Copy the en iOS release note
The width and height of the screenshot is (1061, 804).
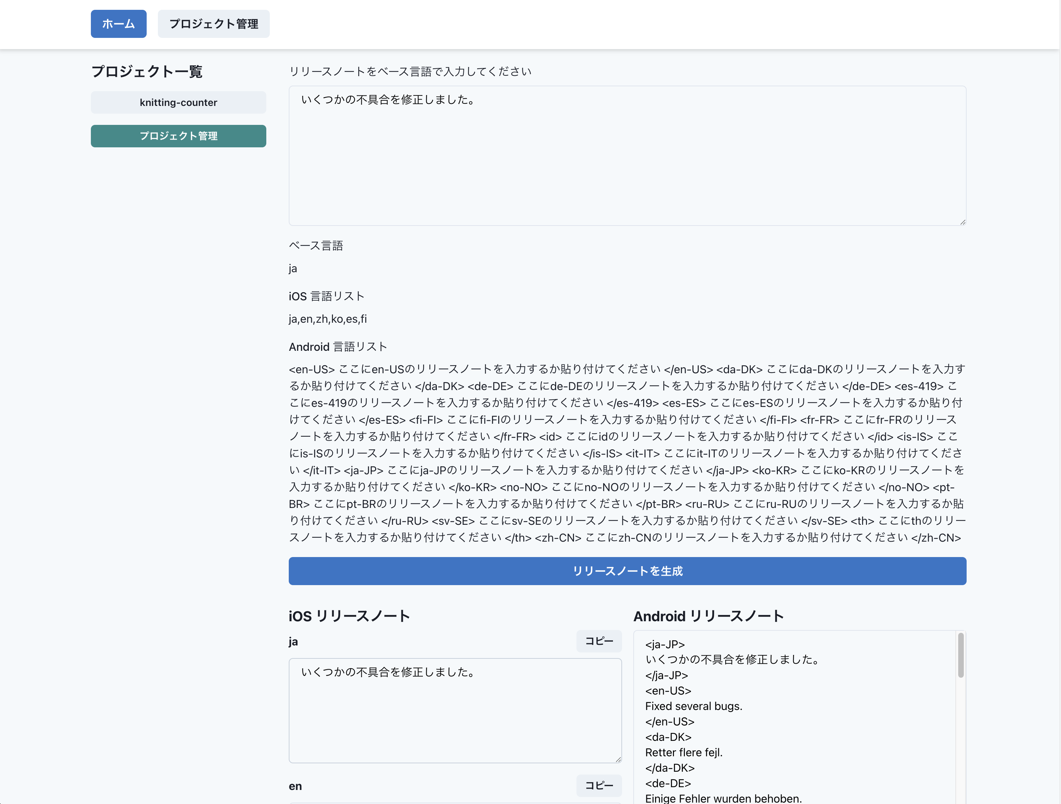click(x=599, y=785)
